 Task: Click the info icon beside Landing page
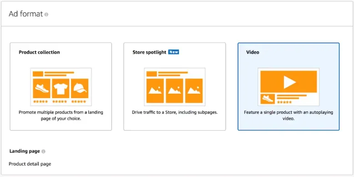[43, 152]
